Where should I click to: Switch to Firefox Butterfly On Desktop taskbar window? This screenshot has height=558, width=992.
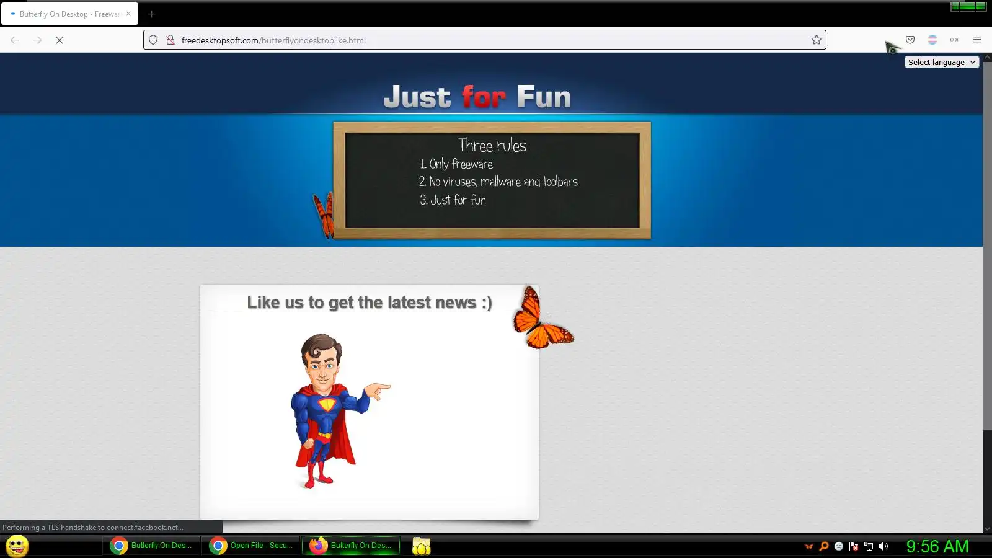pyautogui.click(x=352, y=546)
